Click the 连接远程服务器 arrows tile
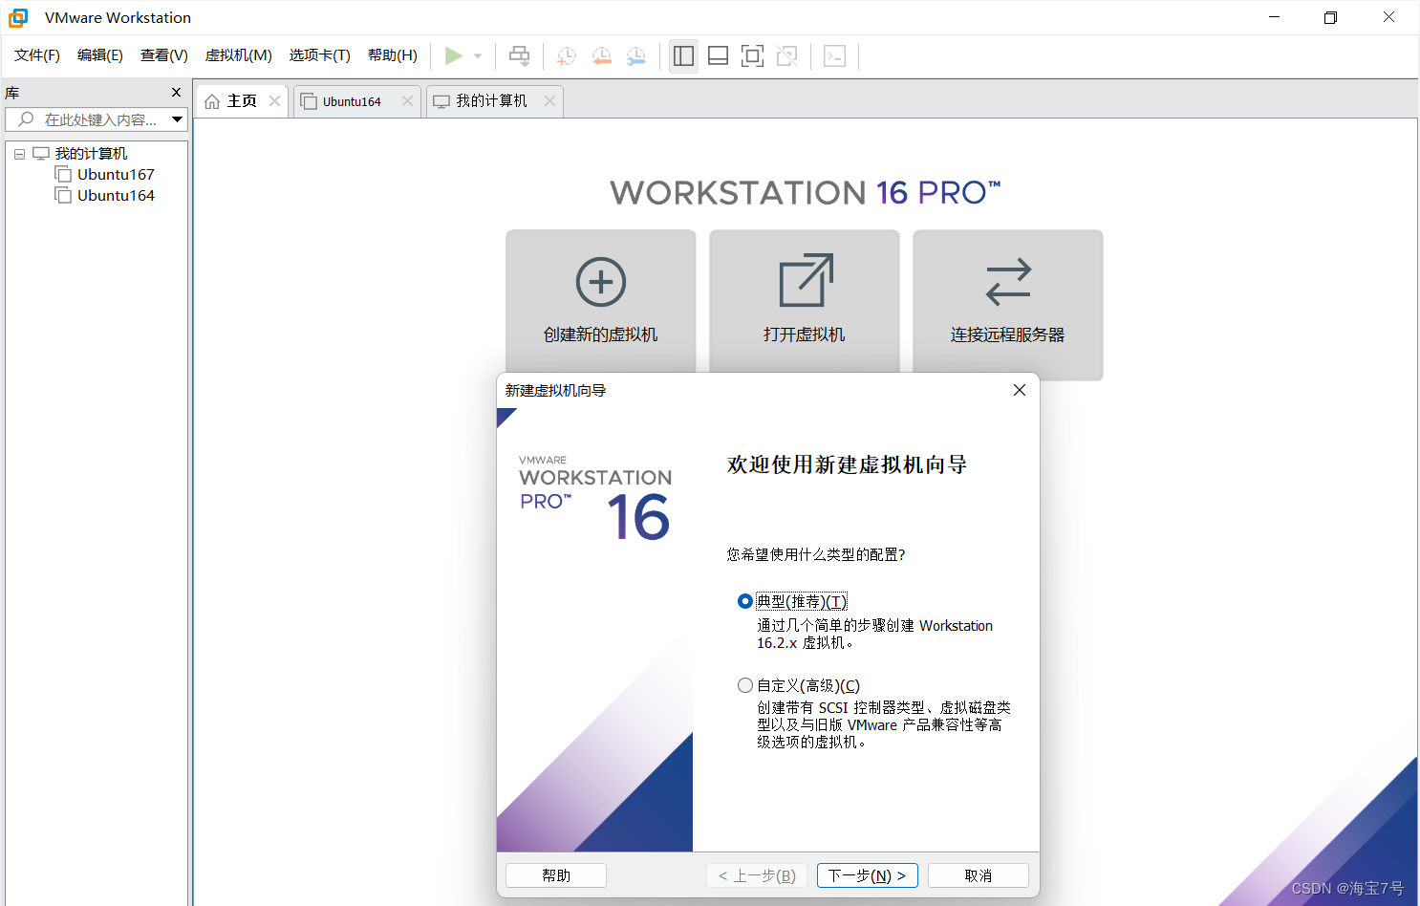Viewport: 1420px width, 906px height. tap(1008, 304)
